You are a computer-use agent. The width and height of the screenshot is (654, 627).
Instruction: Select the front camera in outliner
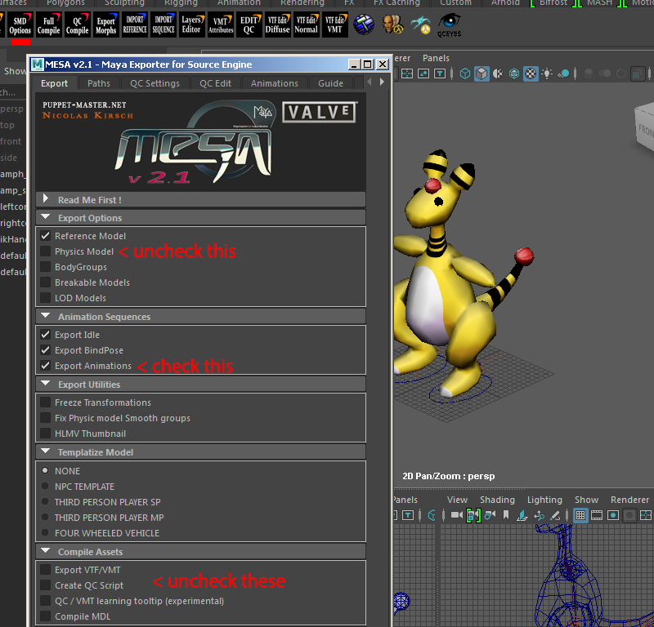(x=11, y=141)
